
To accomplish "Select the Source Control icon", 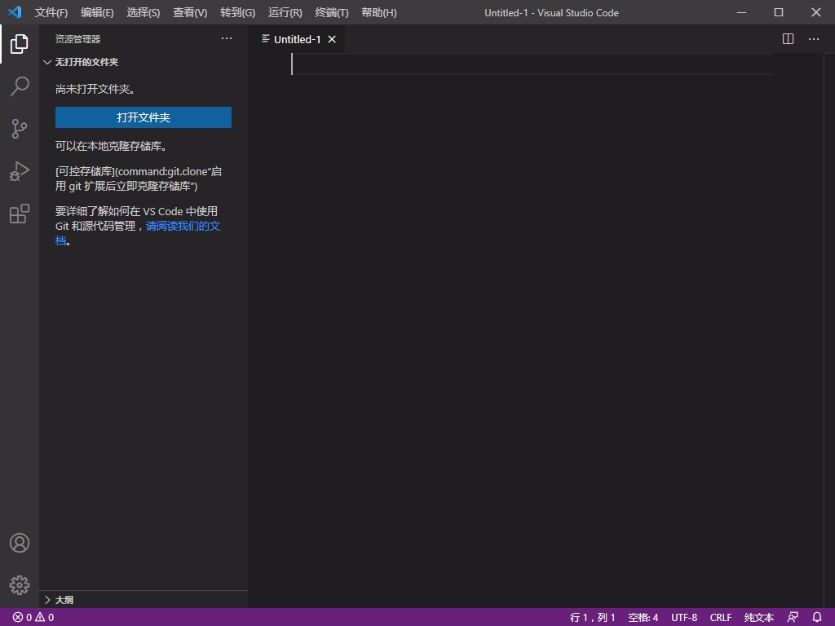I will 19,129.
